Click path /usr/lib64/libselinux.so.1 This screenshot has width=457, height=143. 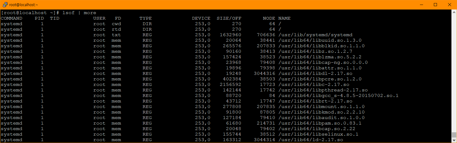pos(318,134)
